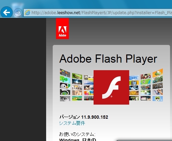Click the address bar URL field
Screen dimensions: 172x141
(x=98, y=13)
